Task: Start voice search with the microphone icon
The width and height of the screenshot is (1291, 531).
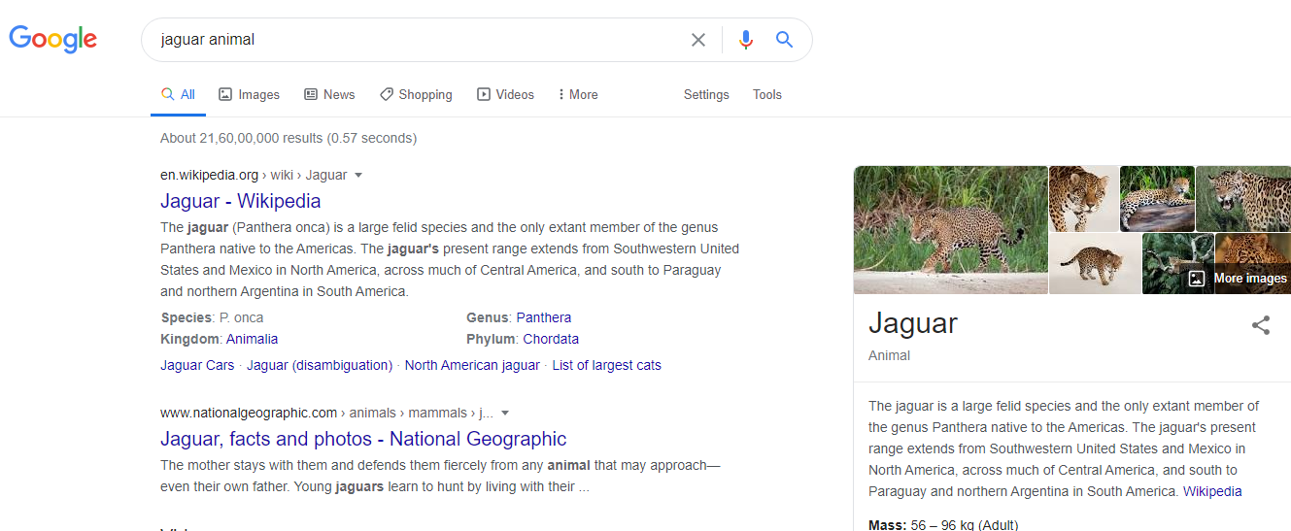Action: pyautogui.click(x=745, y=40)
